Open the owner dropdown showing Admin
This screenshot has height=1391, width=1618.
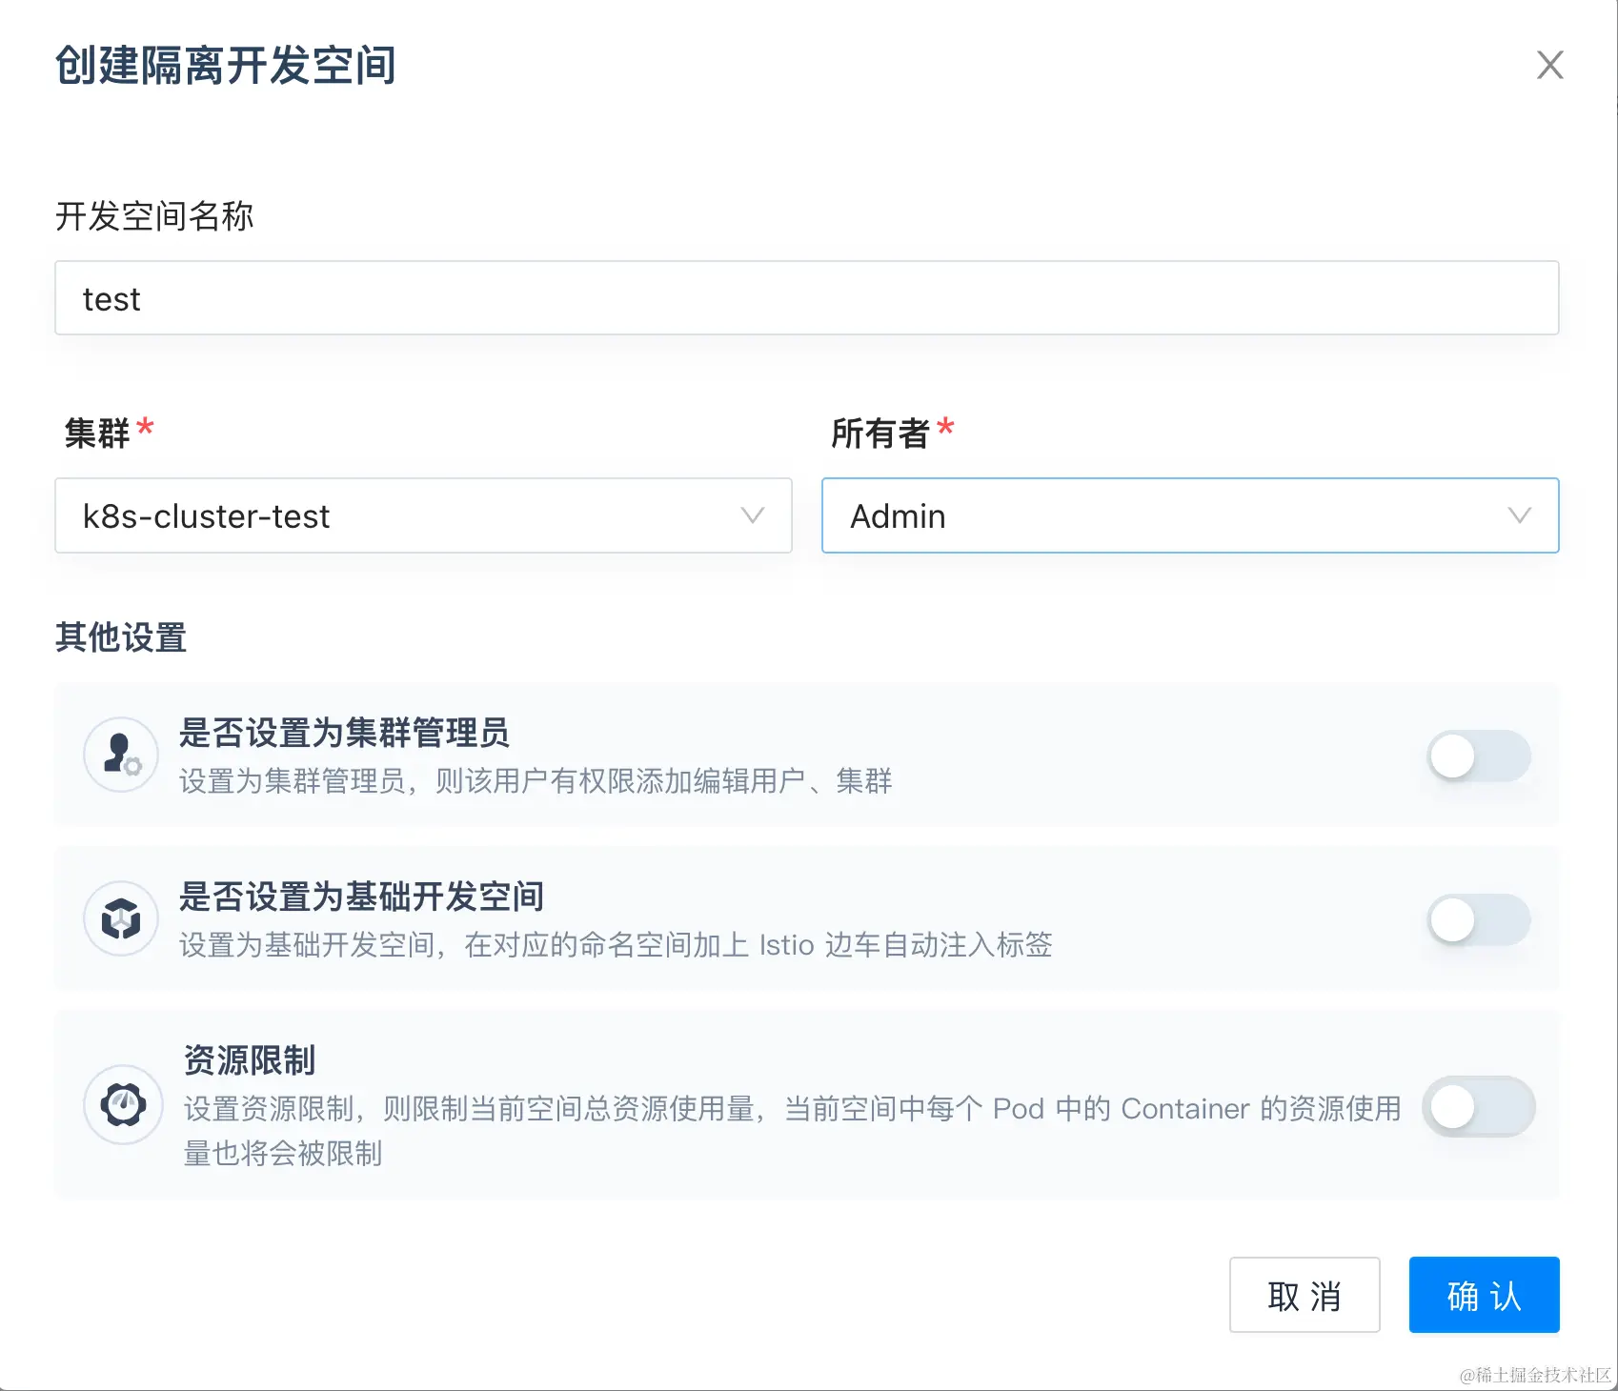point(1190,515)
